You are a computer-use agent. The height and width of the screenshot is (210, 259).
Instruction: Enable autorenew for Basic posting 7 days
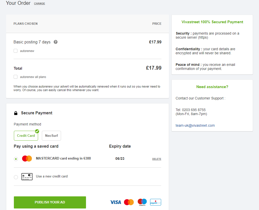click(x=16, y=51)
